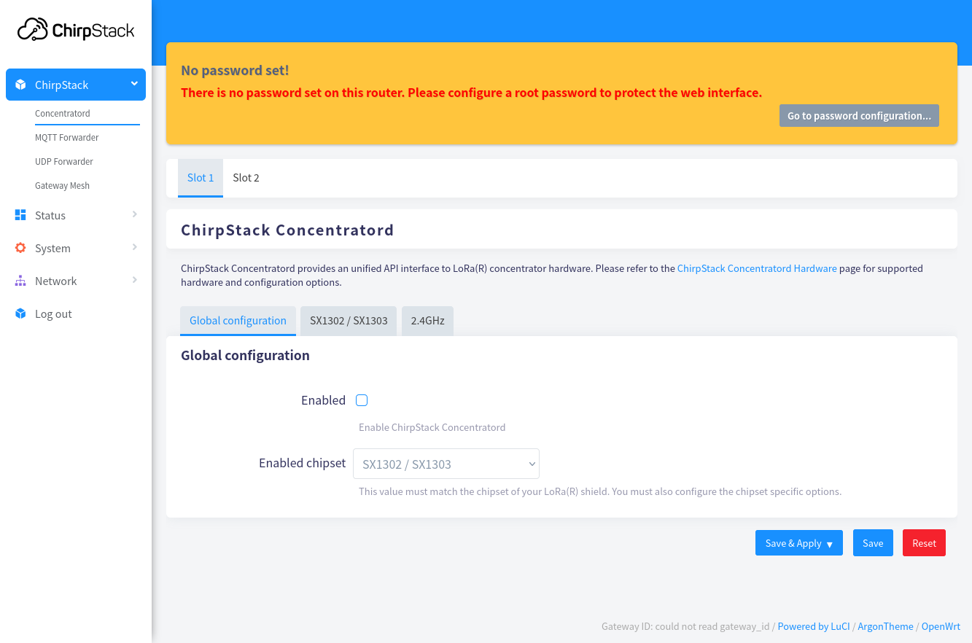
Task: Click the 'Global configuration' section heading
Action: (x=245, y=356)
